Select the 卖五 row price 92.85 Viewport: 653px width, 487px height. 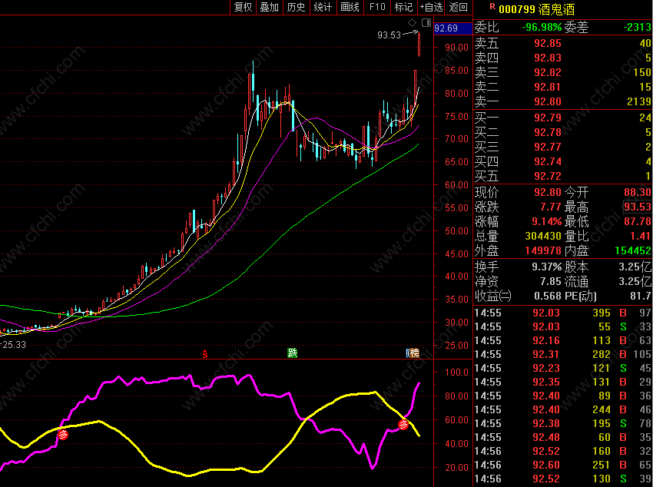(548, 43)
